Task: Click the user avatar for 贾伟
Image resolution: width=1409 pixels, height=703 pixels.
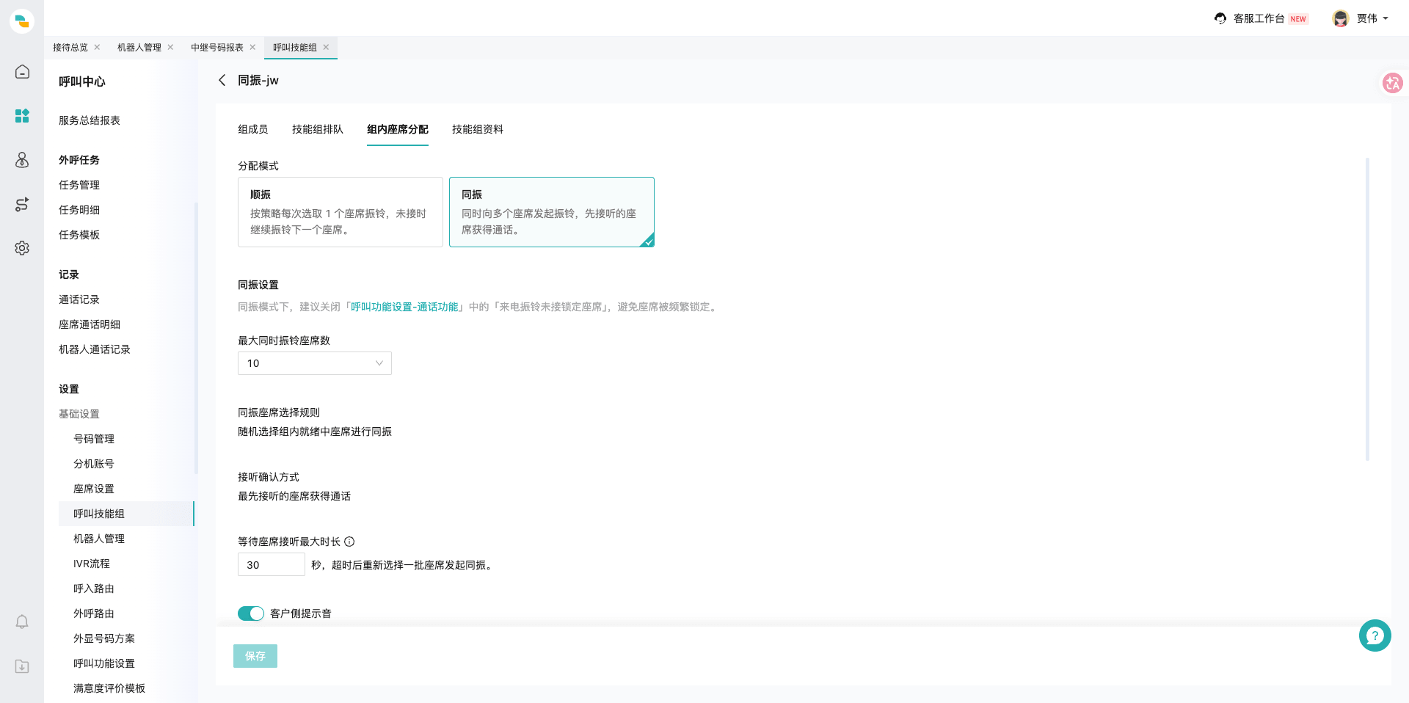Action: pos(1341,18)
